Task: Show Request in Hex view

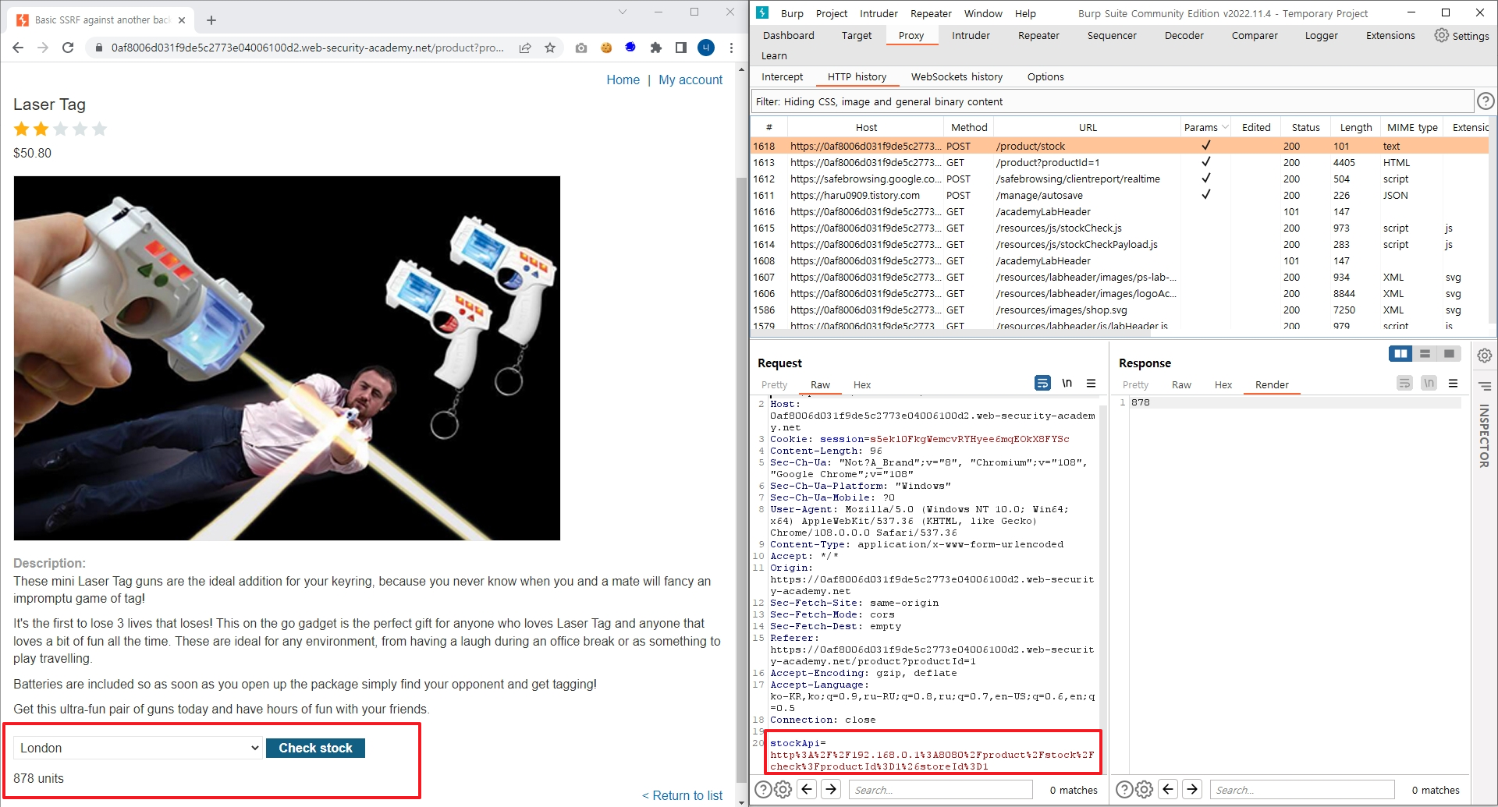Action: point(862,384)
